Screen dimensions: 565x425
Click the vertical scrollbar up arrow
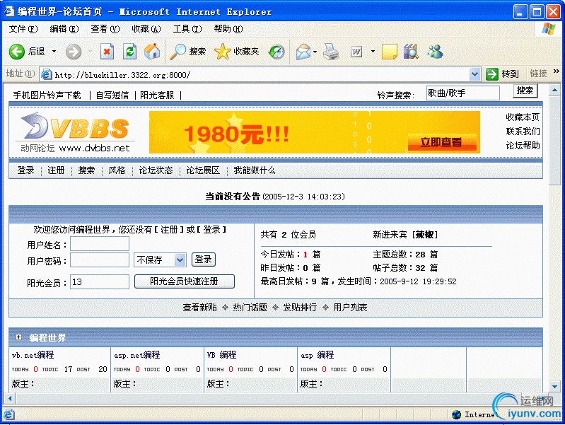coord(554,90)
